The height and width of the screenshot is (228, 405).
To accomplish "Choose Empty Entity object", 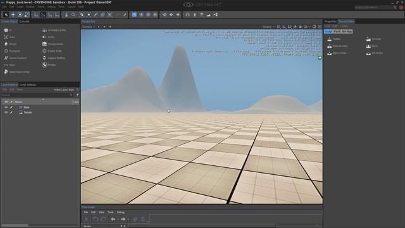I will [x=52, y=51].
